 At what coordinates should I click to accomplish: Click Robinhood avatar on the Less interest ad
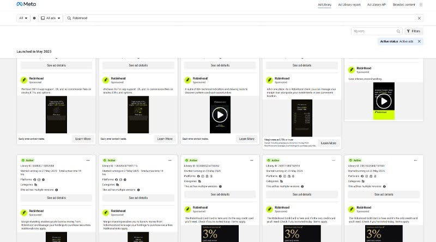pyautogui.click(x=352, y=70)
